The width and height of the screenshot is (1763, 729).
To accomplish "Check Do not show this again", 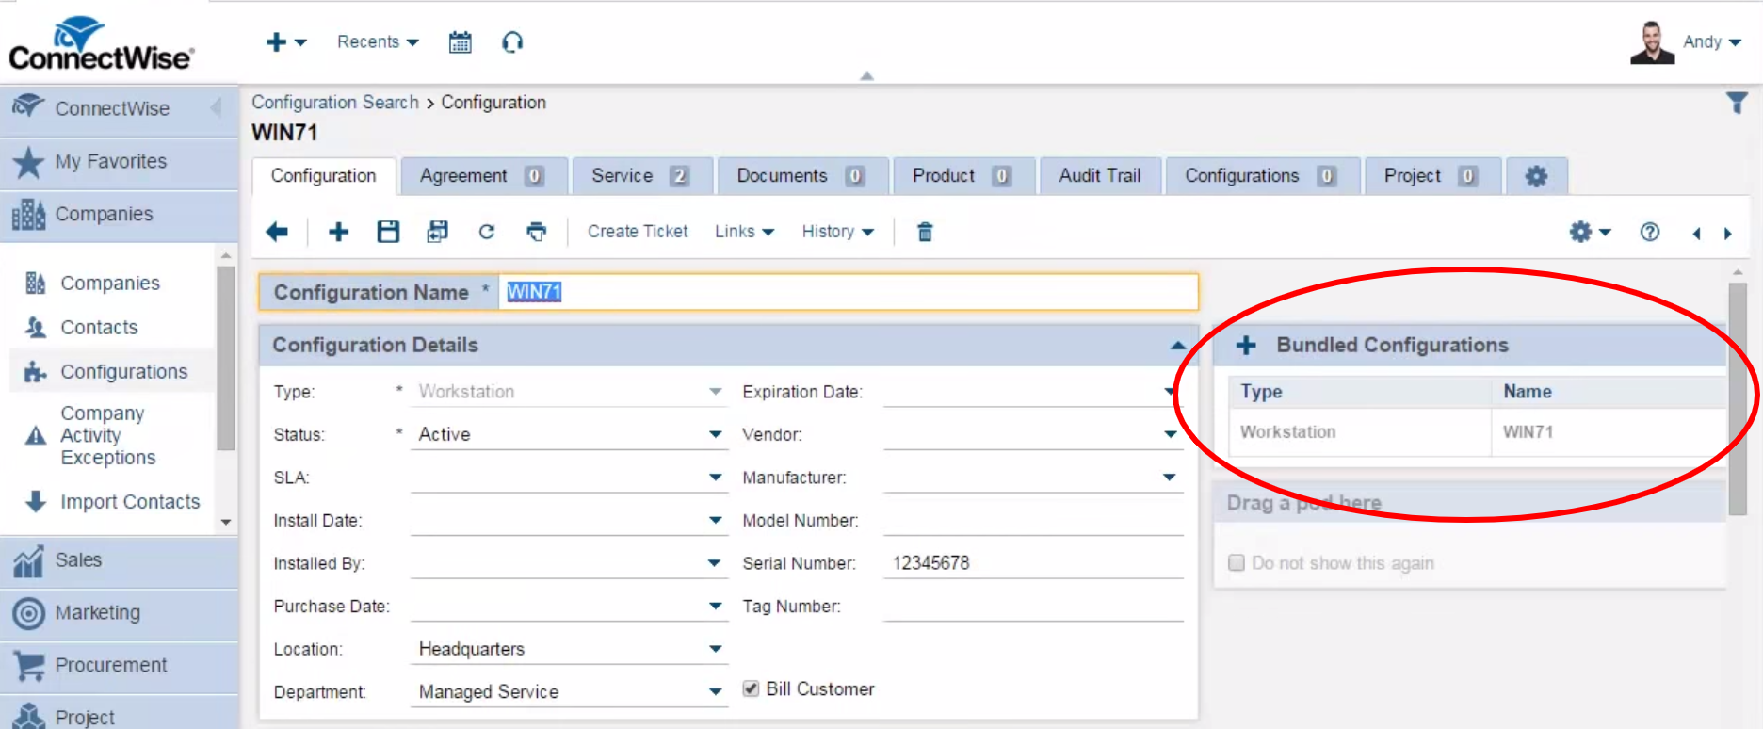I will [1237, 562].
